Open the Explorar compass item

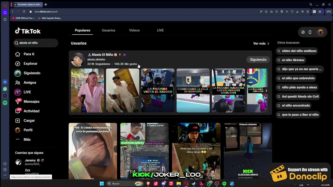pyautogui.click(x=26, y=64)
